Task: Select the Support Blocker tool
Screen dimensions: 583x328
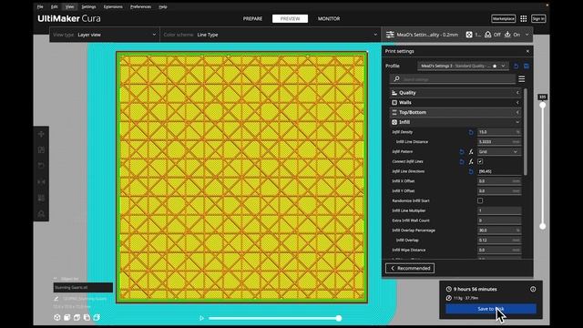Action: coord(41,214)
